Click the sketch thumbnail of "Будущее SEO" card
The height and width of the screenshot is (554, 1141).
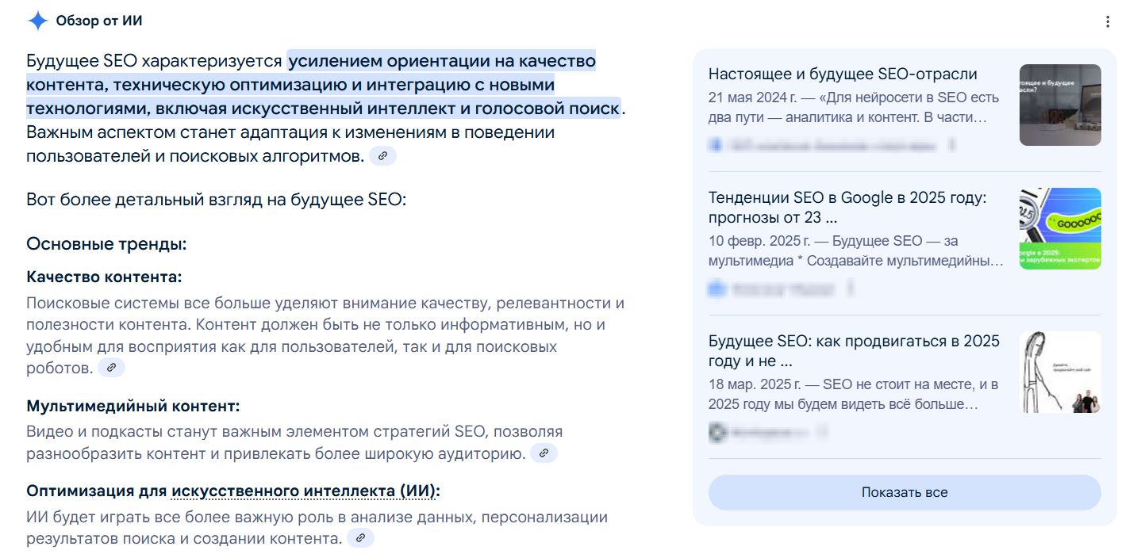tap(1059, 372)
